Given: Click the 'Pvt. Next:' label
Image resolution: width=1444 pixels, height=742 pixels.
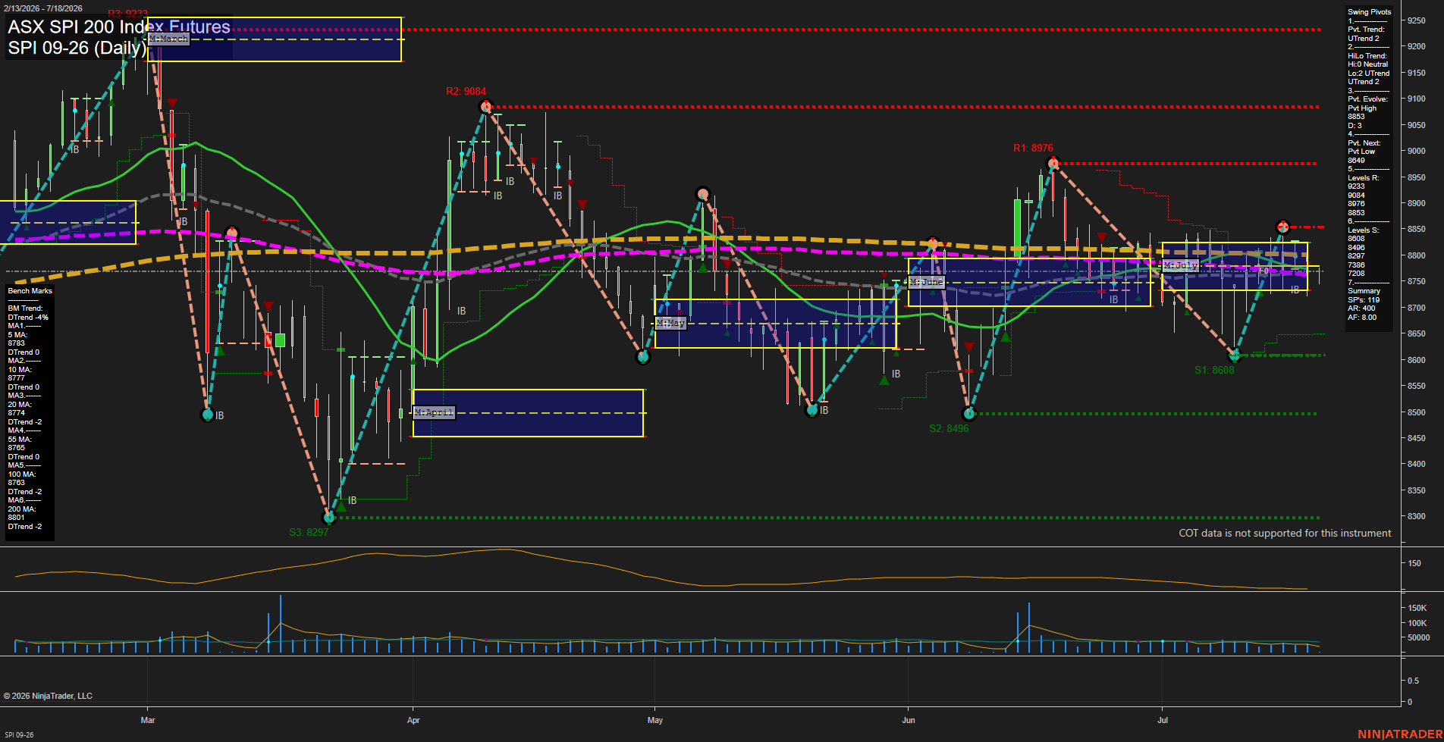Looking at the screenshot, I should [x=1364, y=143].
